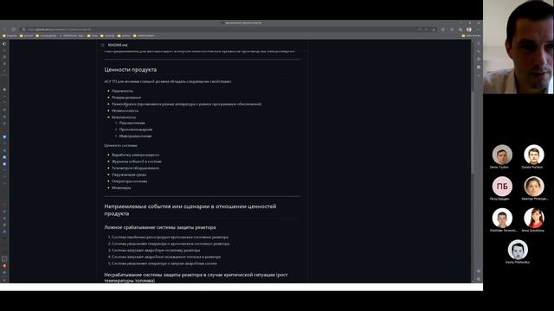Screen dimensions: 554x311
Task: Click list item starting with 'Разнообразие'
Action: point(187,104)
